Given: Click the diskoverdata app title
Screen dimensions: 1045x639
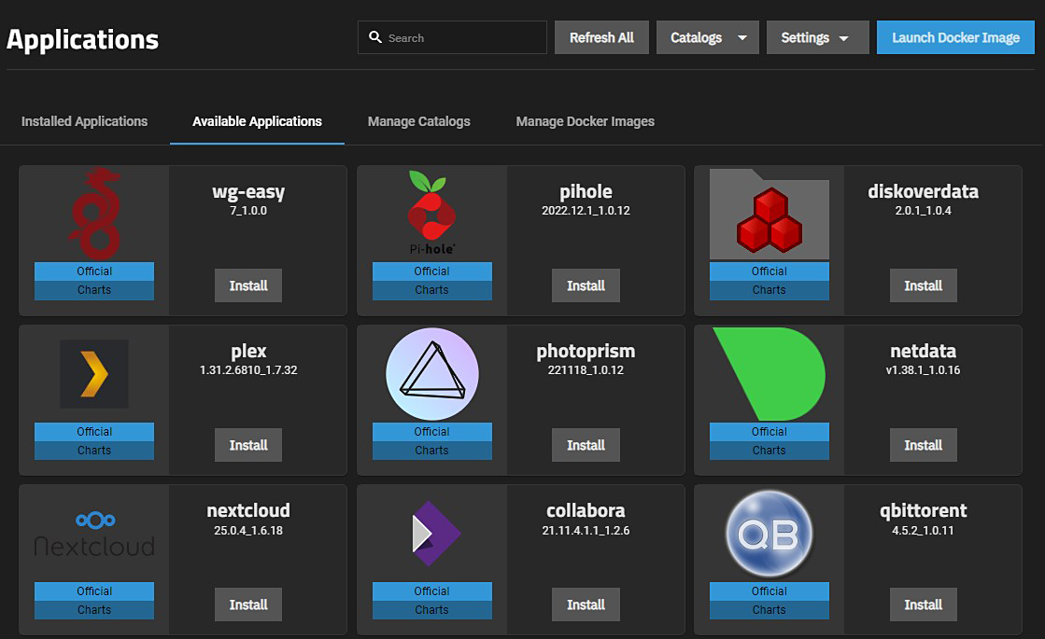Looking at the screenshot, I should pyautogui.click(x=923, y=192).
